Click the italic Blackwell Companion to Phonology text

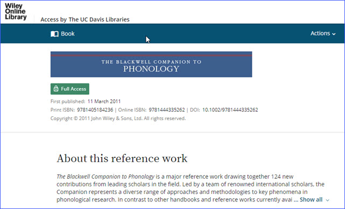[x=105, y=177]
